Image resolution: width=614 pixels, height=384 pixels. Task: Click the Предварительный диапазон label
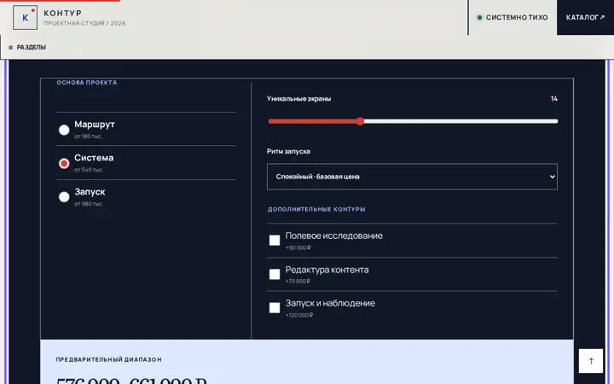point(108,359)
